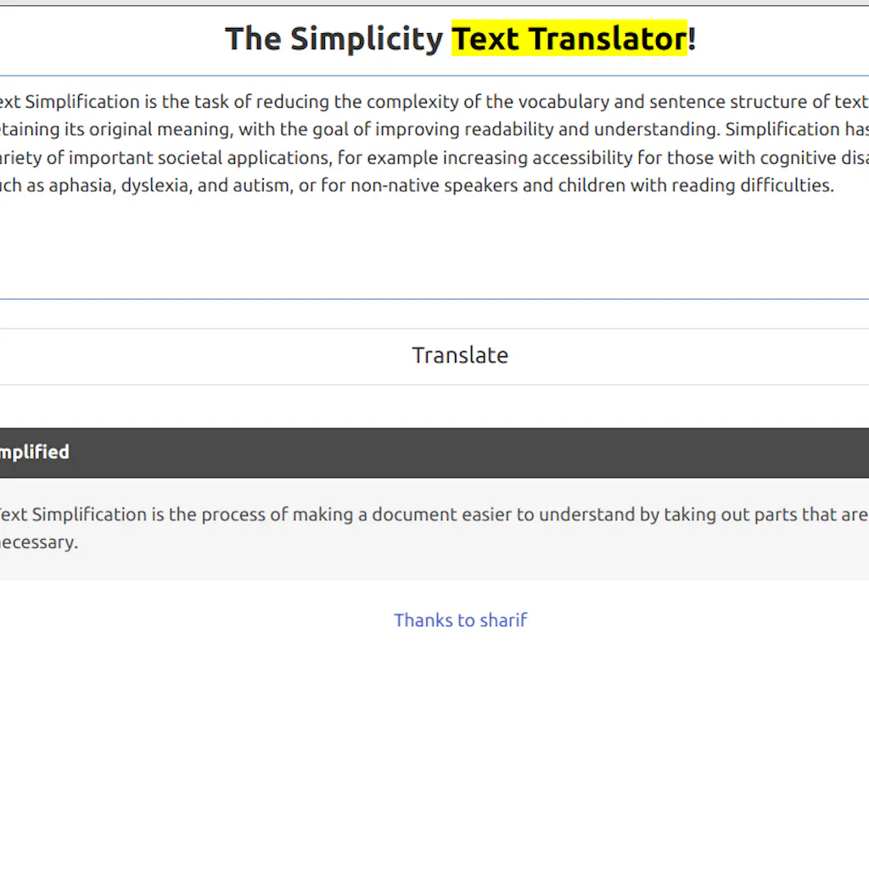Click the exclamation mark after Translator
Viewport: 869px width, 869px height.
pyautogui.click(x=693, y=38)
